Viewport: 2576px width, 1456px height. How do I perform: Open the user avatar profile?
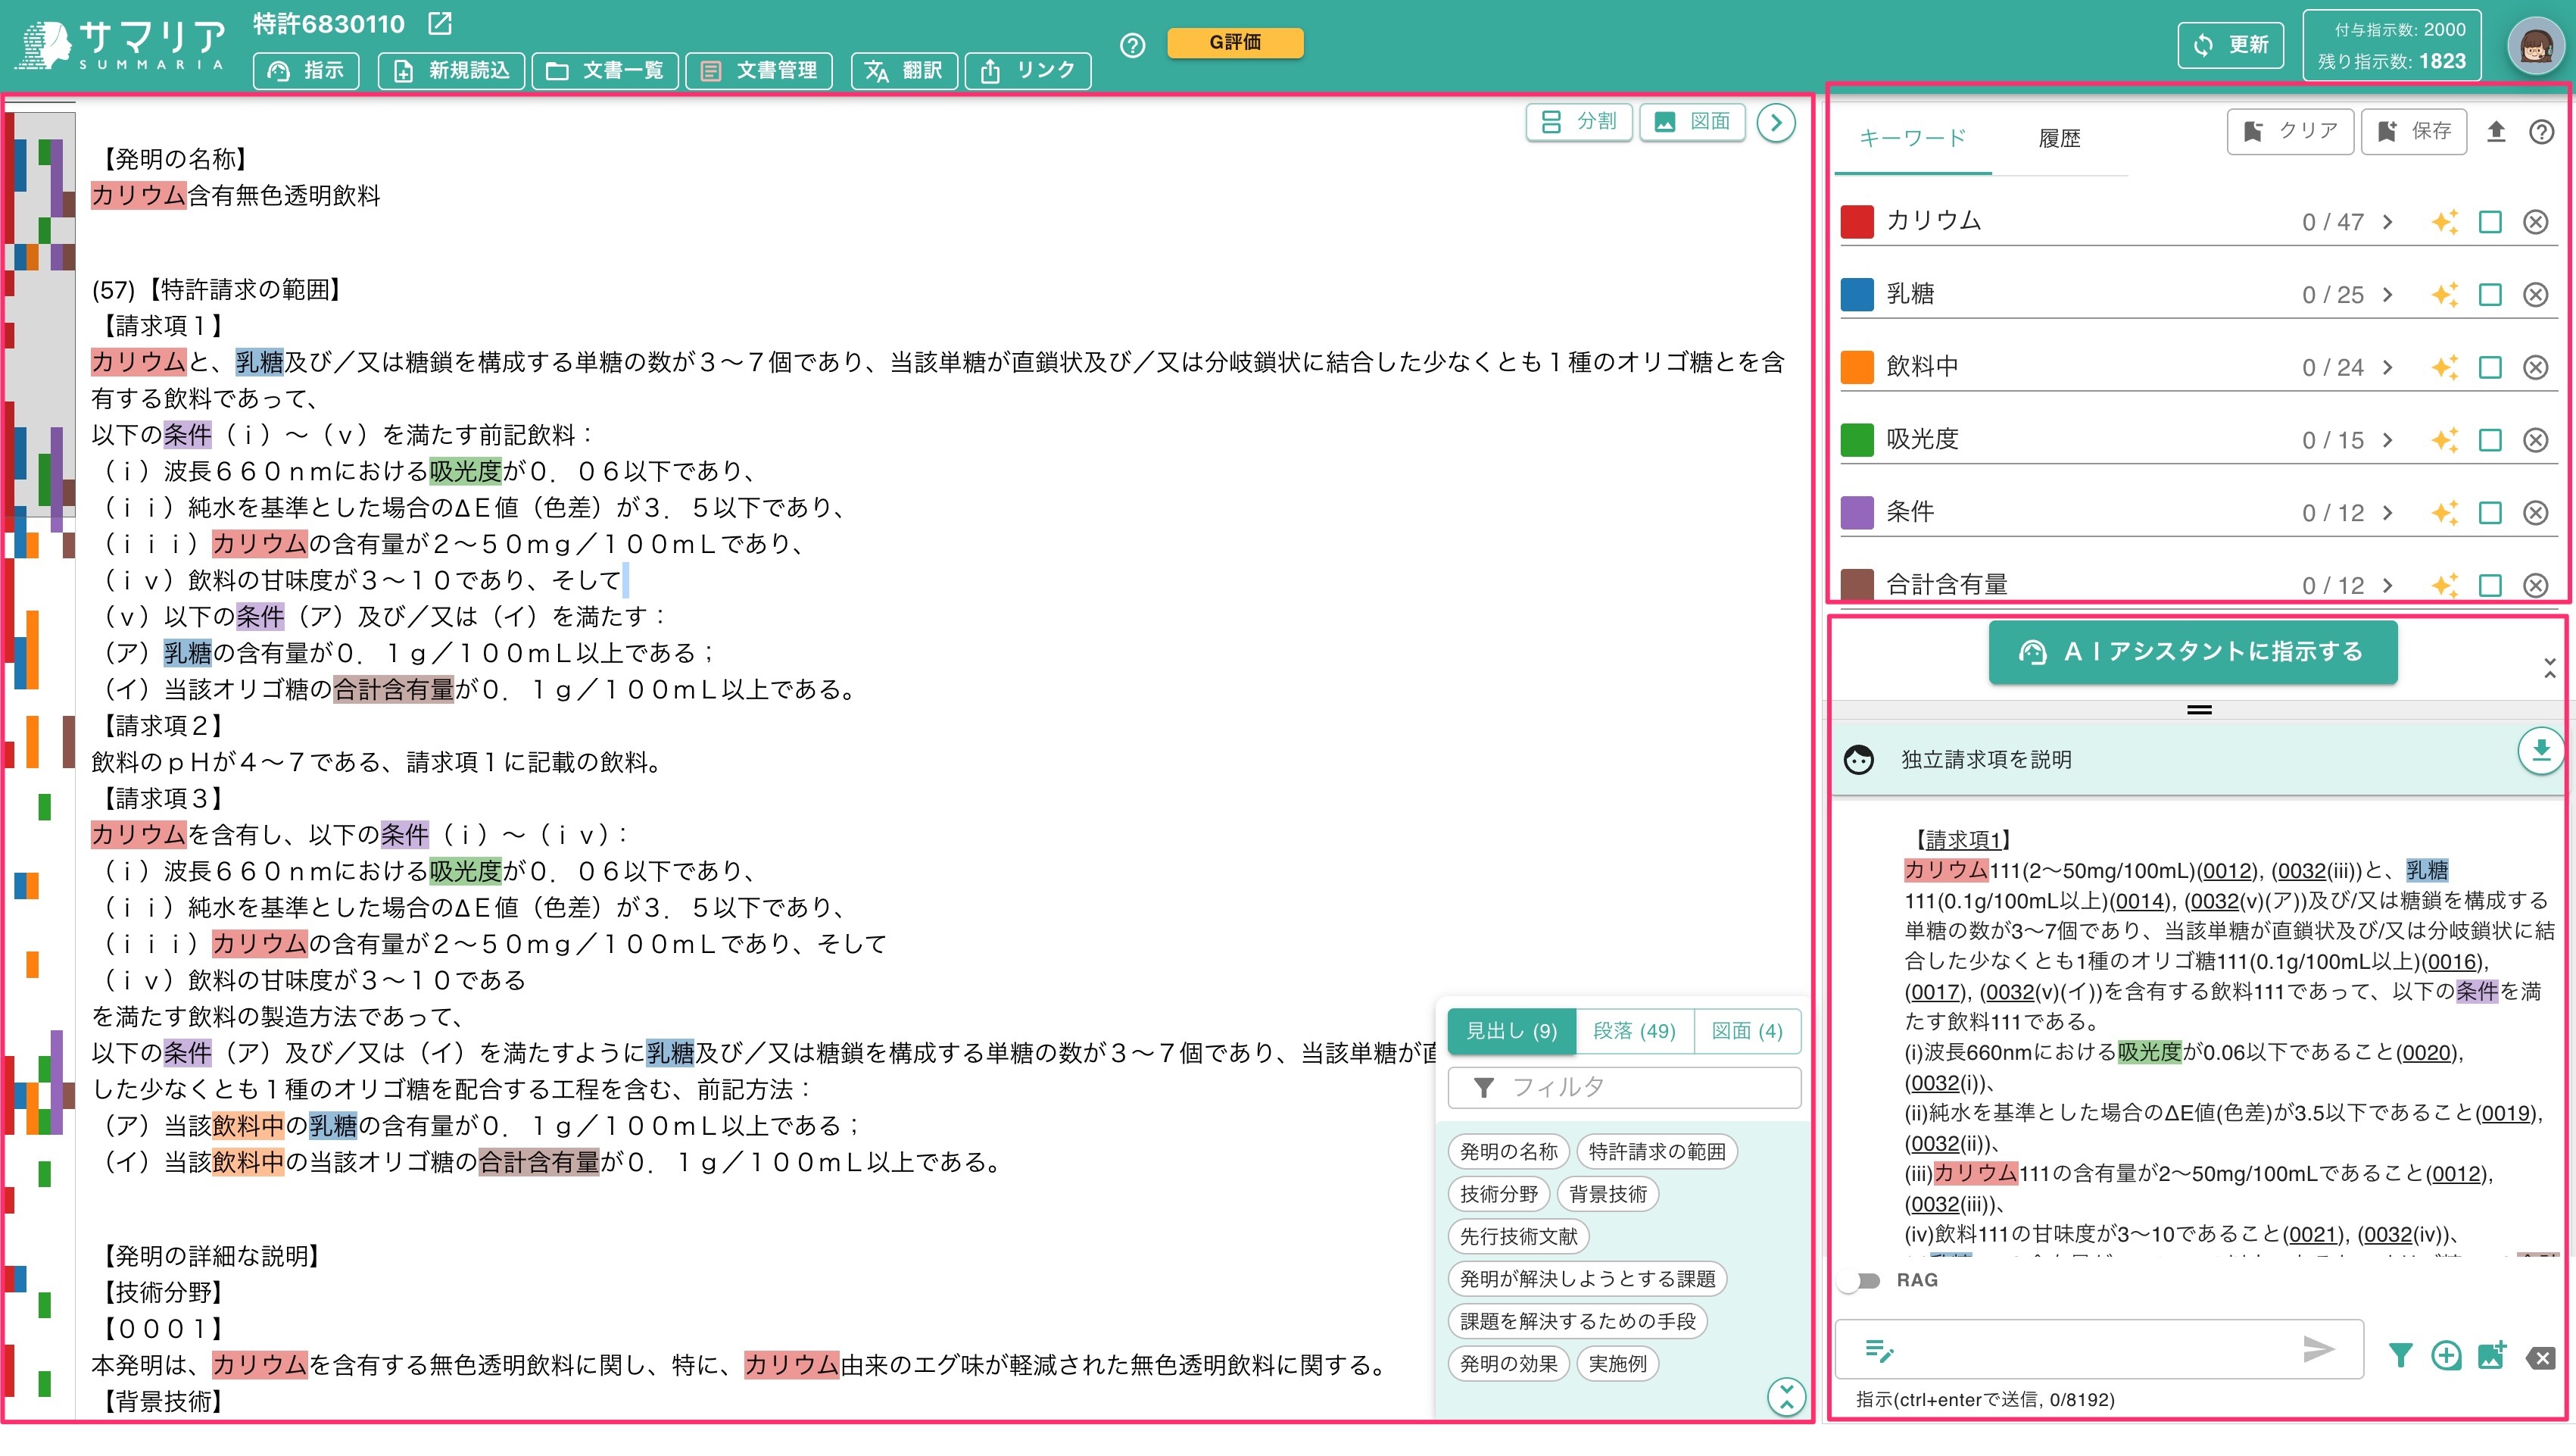click(x=2536, y=46)
